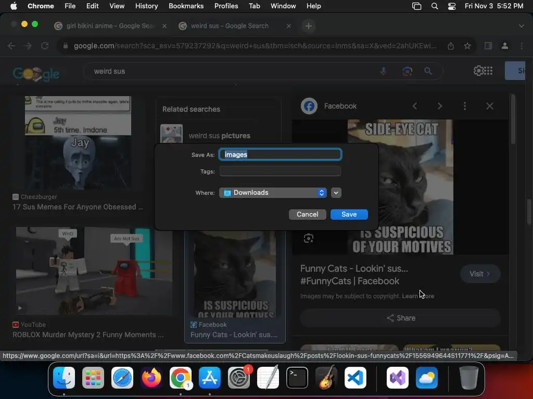Reload the page

pyautogui.click(x=45, y=46)
